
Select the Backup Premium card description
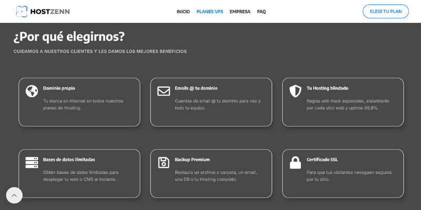click(x=216, y=176)
